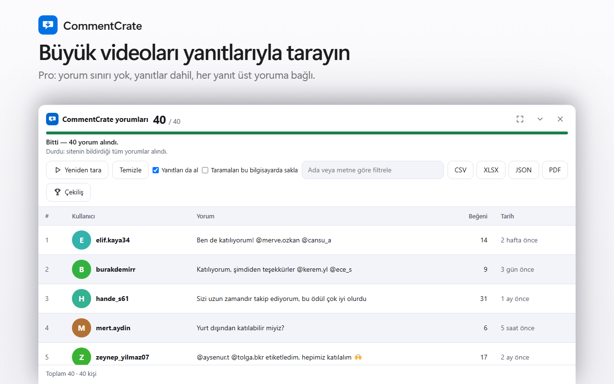The height and width of the screenshot is (384, 614).
Task: Select username hande_s61
Action: click(112, 299)
